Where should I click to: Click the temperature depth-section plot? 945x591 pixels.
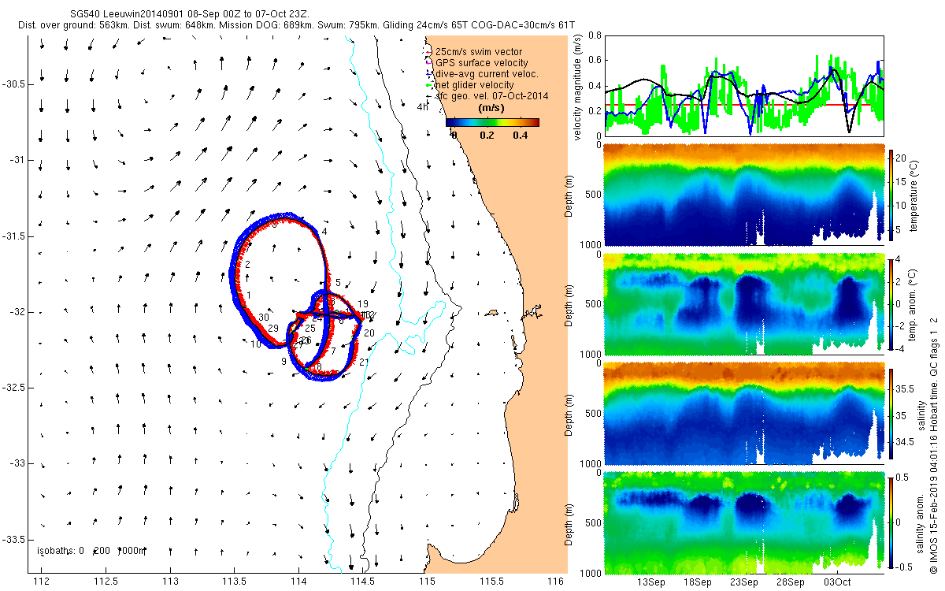click(x=745, y=193)
